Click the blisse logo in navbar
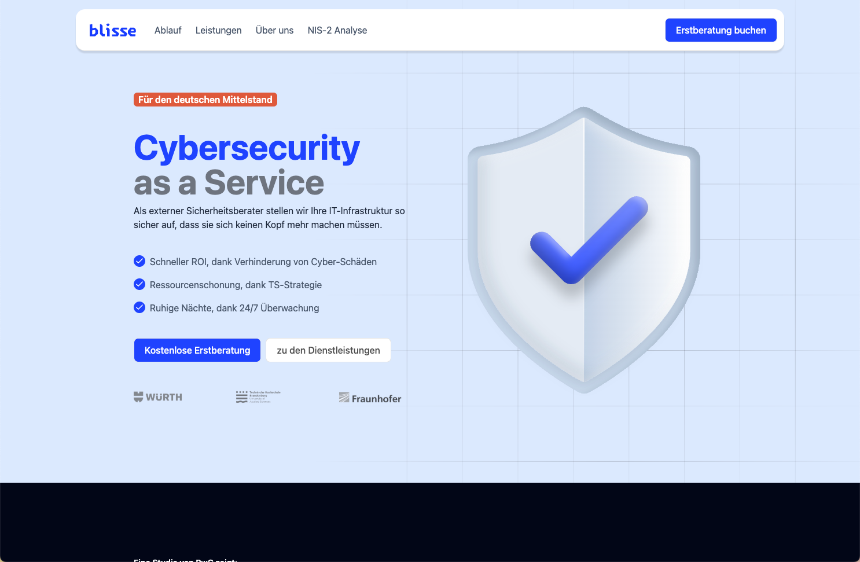Screen dimensions: 860x562 (x=113, y=31)
